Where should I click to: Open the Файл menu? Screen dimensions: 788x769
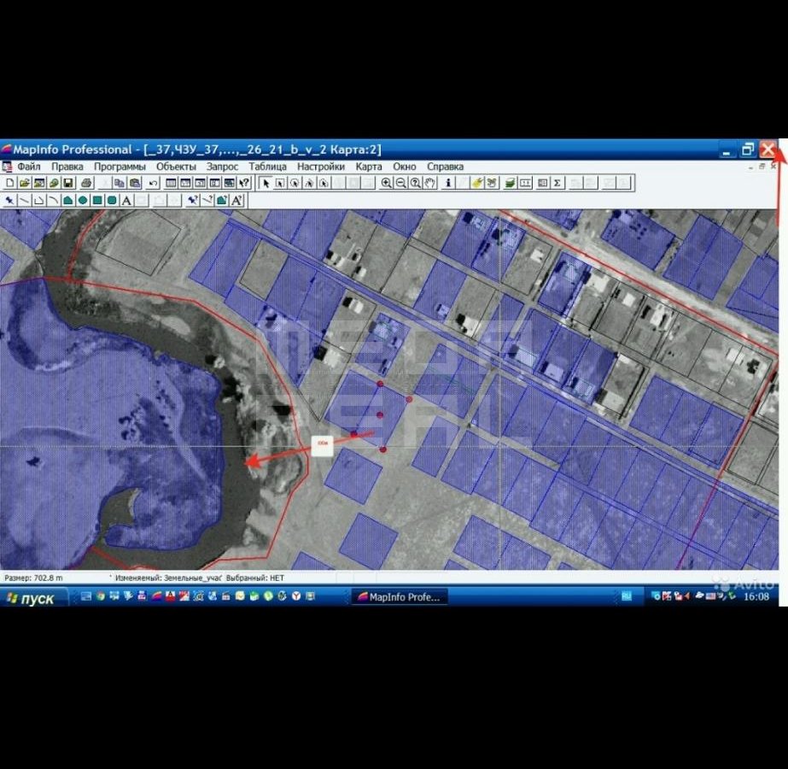tap(28, 167)
